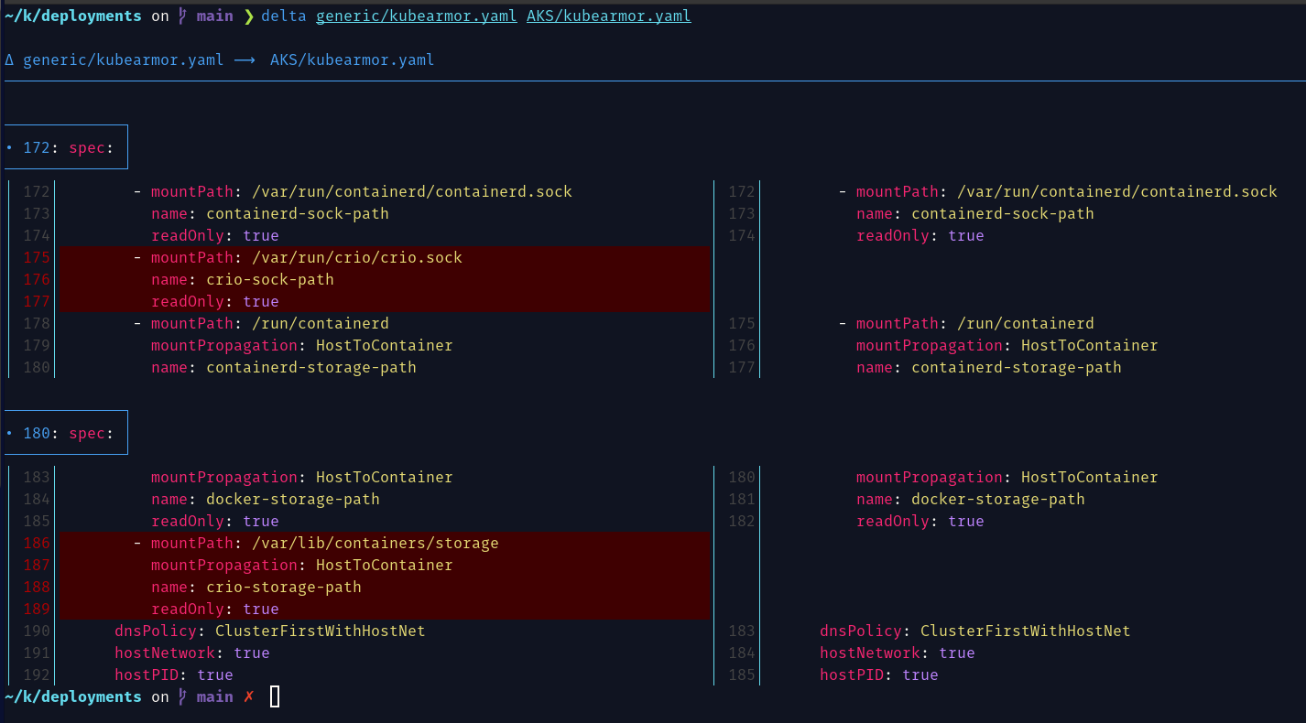Viewport: 1306px width, 723px height.
Task: Click line 180 name: containerd-storage-path
Action: click(x=284, y=368)
